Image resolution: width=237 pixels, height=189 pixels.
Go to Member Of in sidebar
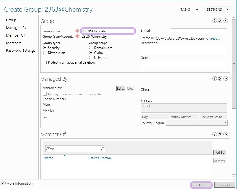(x=15, y=35)
